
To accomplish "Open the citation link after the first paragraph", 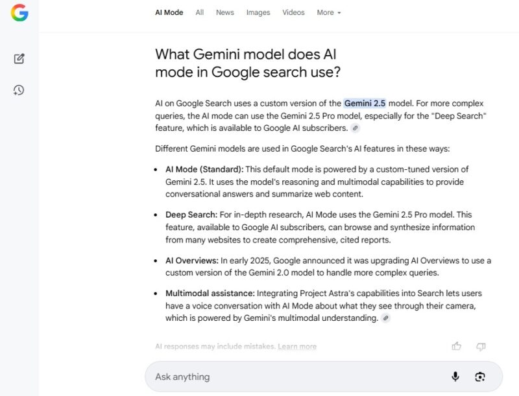I will pyautogui.click(x=354, y=128).
